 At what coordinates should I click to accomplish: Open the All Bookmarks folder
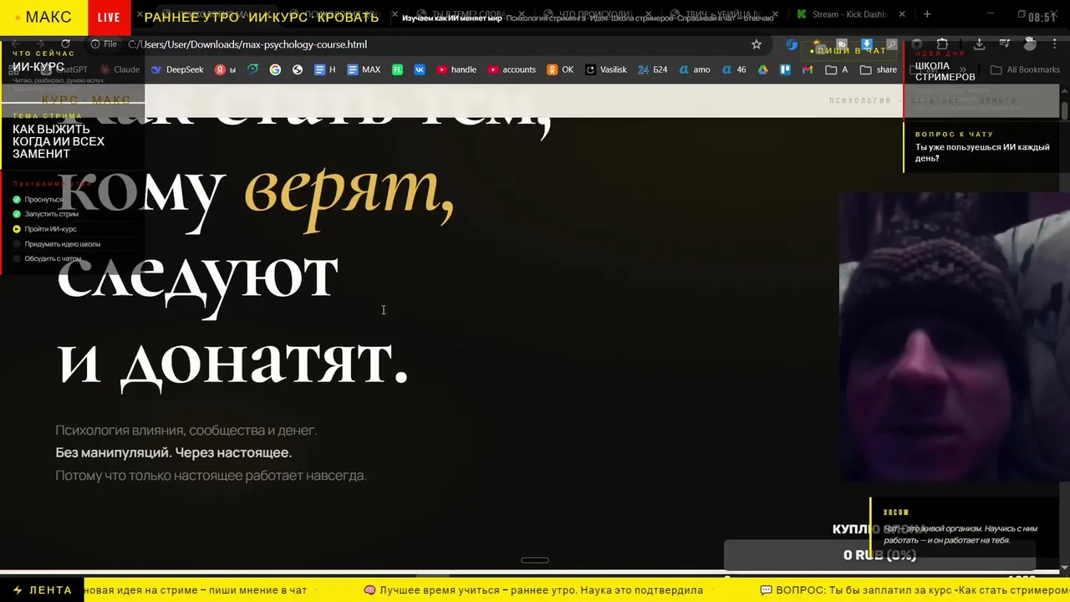pyautogui.click(x=1025, y=69)
